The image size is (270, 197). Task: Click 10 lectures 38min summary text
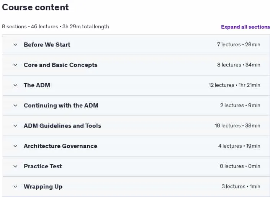pyautogui.click(x=237, y=125)
